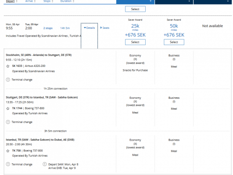Expand the Seats section
The width and height of the screenshot is (233, 175).
[104, 28]
